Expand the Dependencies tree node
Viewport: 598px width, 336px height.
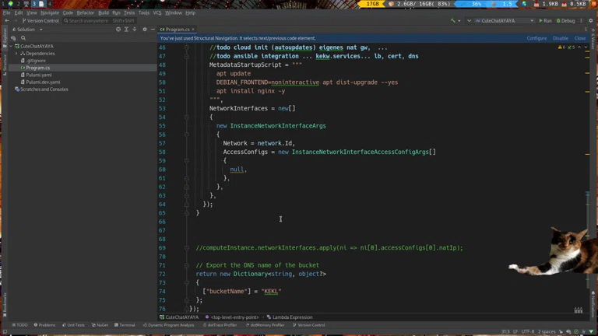coord(16,54)
